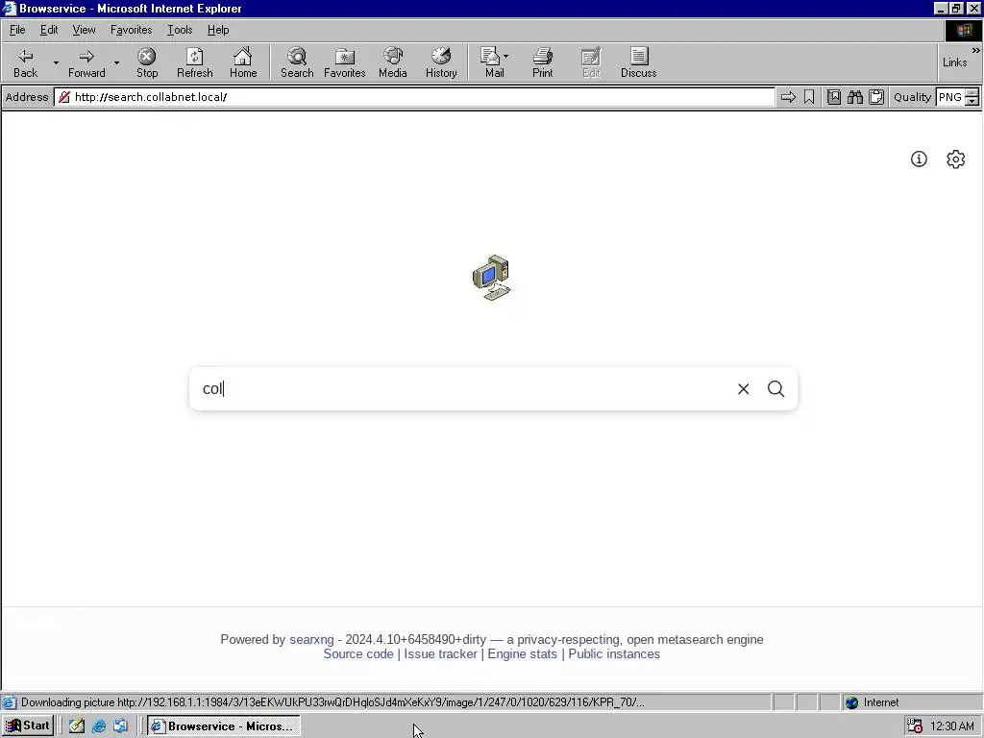Select the Browservice taskbar button

coord(223,726)
